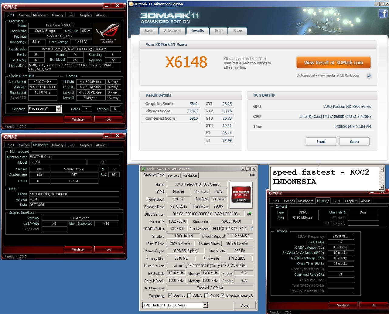389x314 pixels.
Task: Click Validate in the Memory CPU-Z window
Action: [x=343, y=305]
